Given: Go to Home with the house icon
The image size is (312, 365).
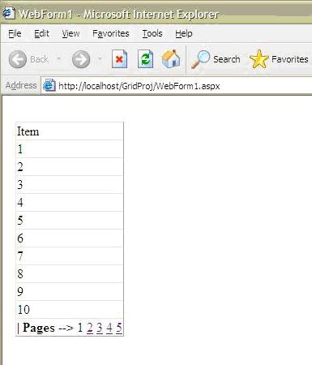Looking at the screenshot, I should tap(171, 58).
